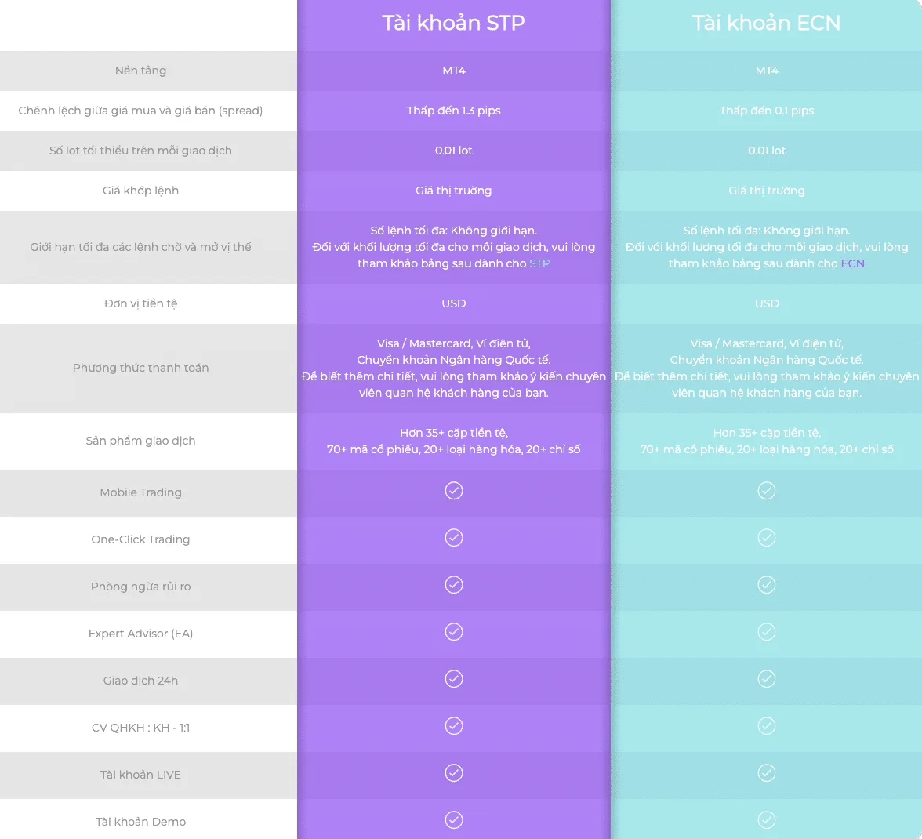Image resolution: width=922 pixels, height=839 pixels.
Task: Click the STP Tài khoản Demo checkmark
Action: tap(453, 819)
